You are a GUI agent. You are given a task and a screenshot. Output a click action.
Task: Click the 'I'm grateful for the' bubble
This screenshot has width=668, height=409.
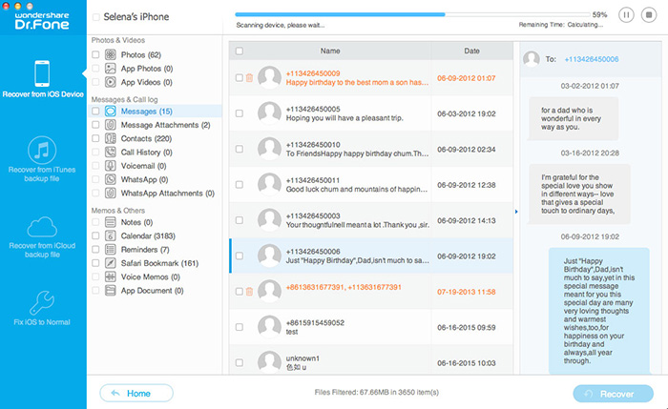pyautogui.click(x=579, y=194)
